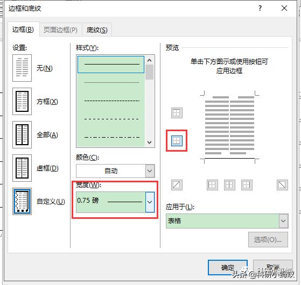Choose the dotted line style
The width and height of the screenshot is (301, 285).
[x=111, y=83]
